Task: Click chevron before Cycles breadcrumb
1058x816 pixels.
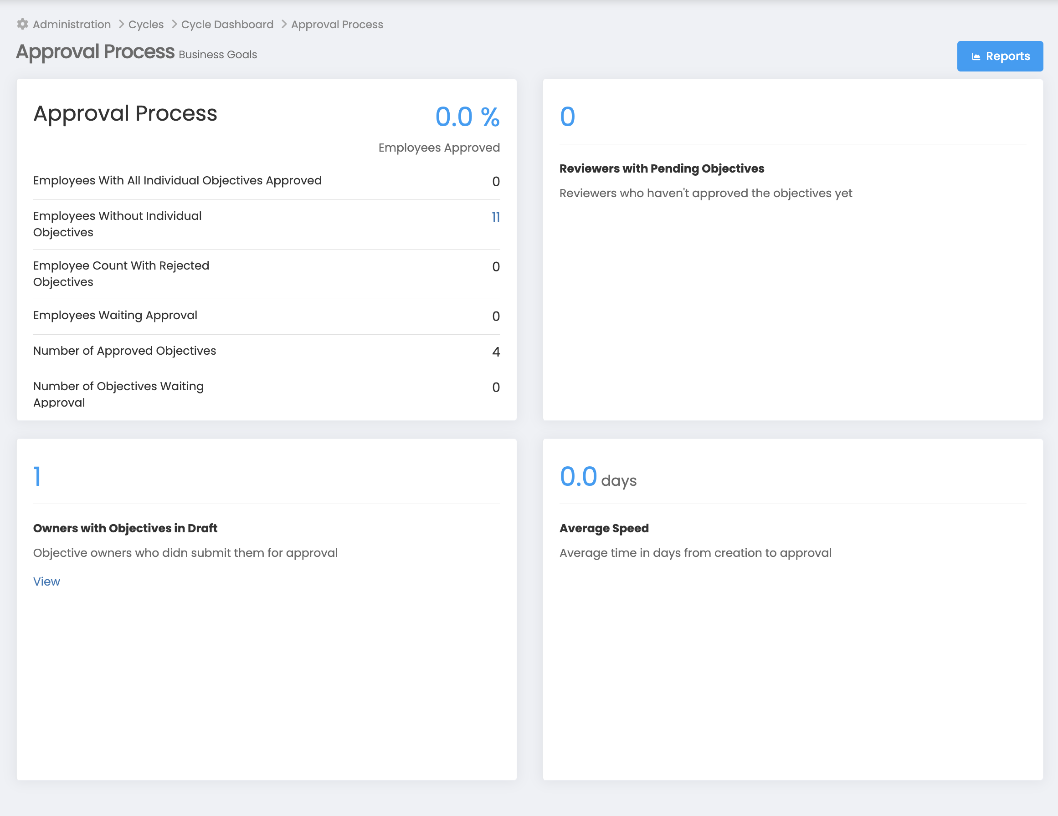Action: (122, 24)
